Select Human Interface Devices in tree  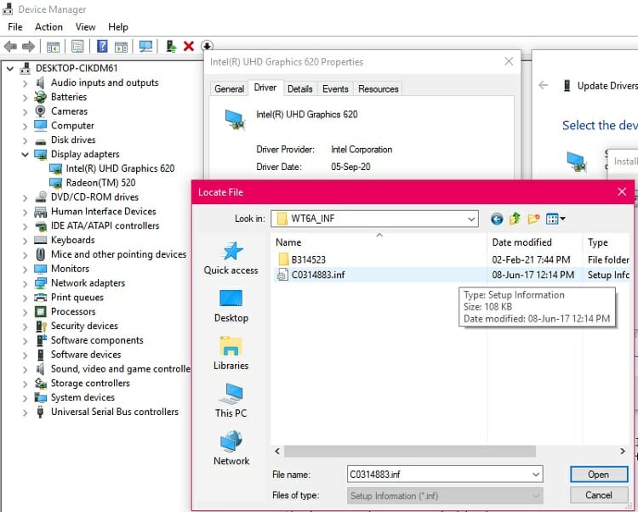pos(103,212)
